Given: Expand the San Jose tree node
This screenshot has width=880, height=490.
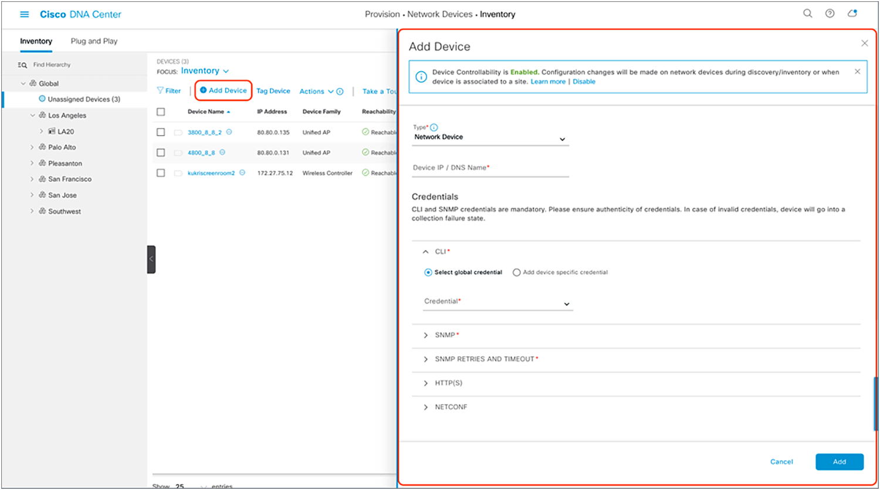Looking at the screenshot, I should [x=32, y=195].
